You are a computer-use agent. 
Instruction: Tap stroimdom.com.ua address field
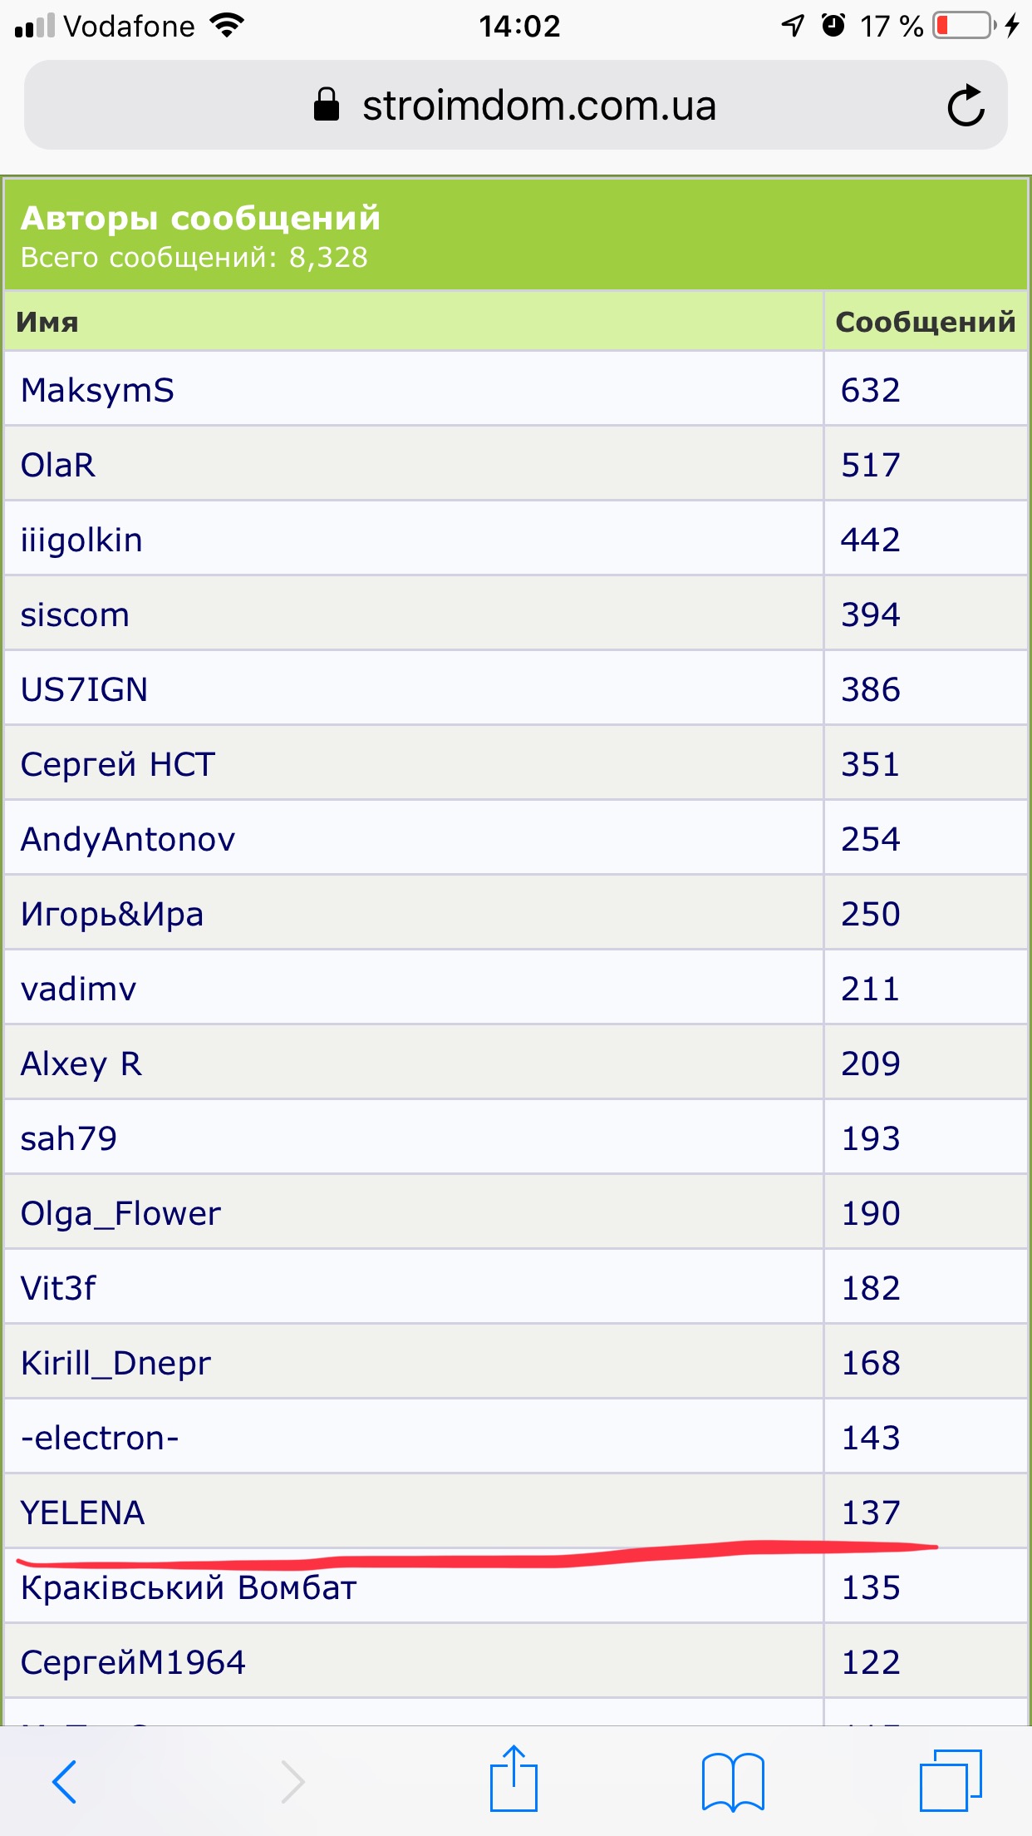538,106
